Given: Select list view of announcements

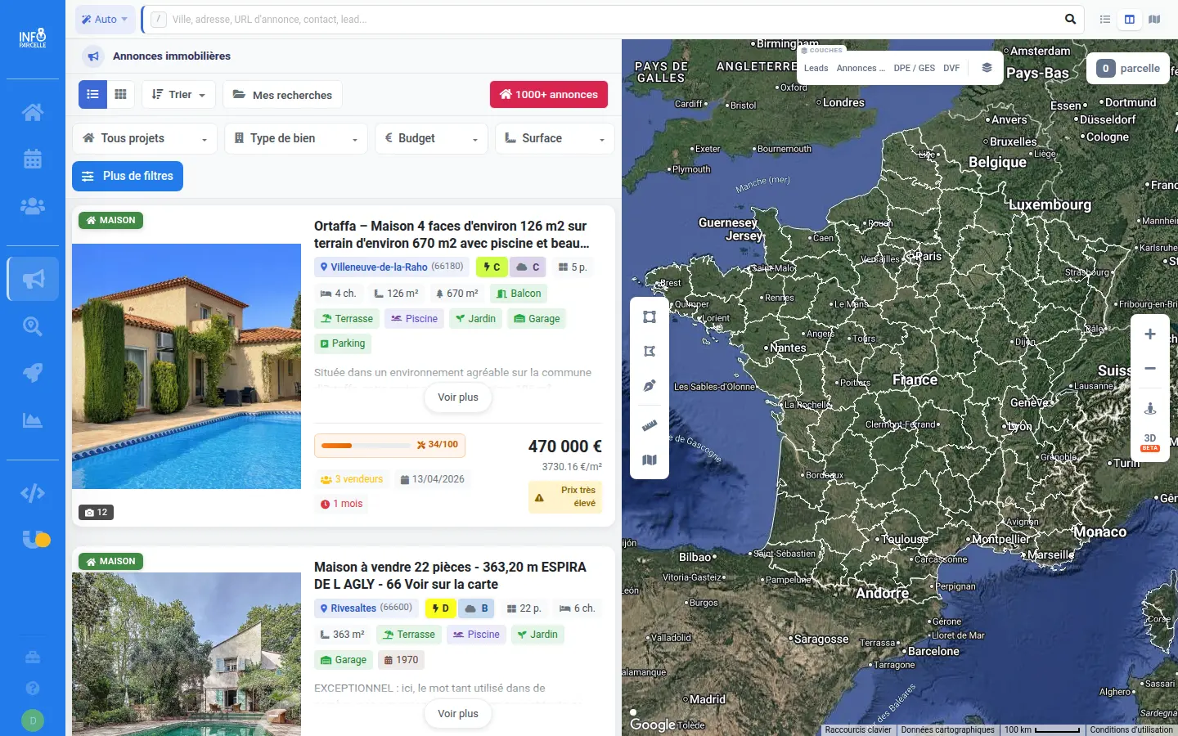Looking at the screenshot, I should click(92, 94).
